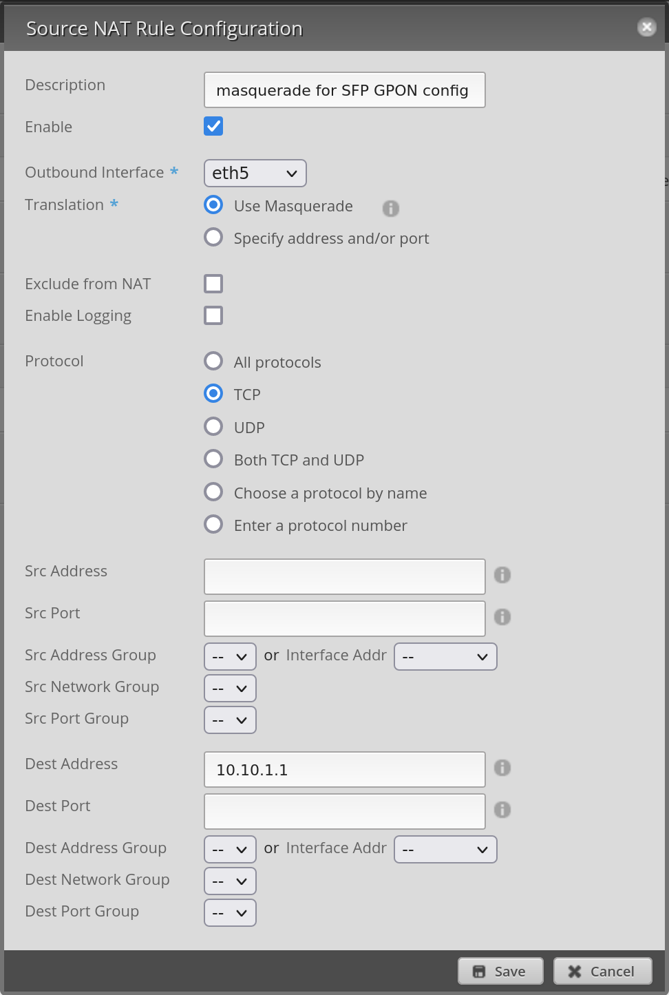Uncheck the Enable checkbox

point(213,126)
